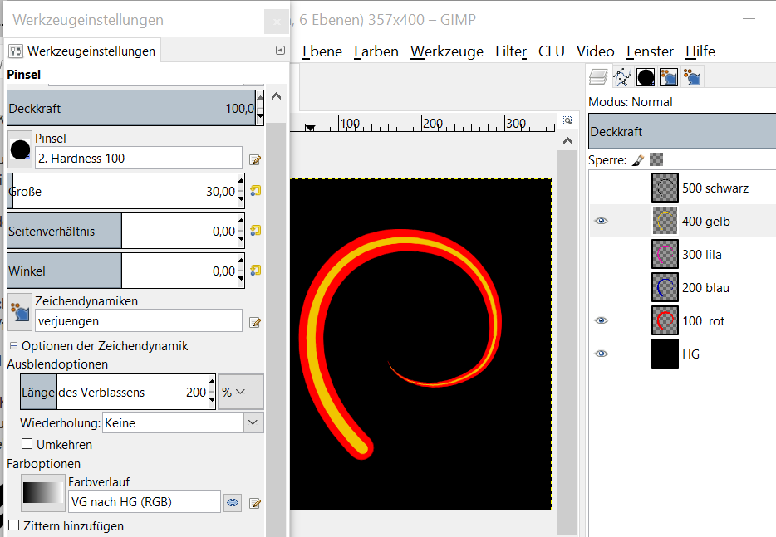Click the edit brush icon beside Hardness 100
This screenshot has width=776, height=537.
(256, 159)
